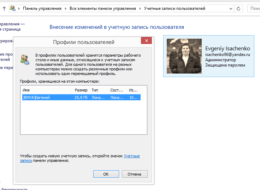Click the up arrow navigation button
The image size is (260, 190).
[x=4, y=8]
